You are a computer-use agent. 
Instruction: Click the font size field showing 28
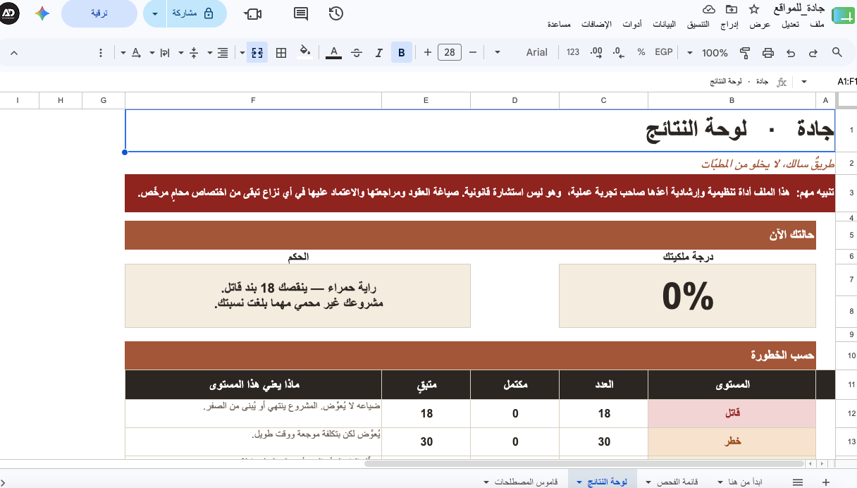450,52
